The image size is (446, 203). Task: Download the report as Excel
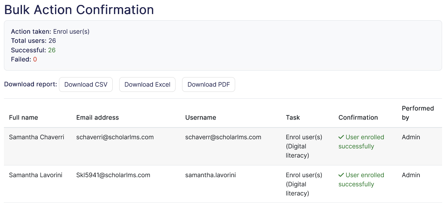[x=147, y=84]
